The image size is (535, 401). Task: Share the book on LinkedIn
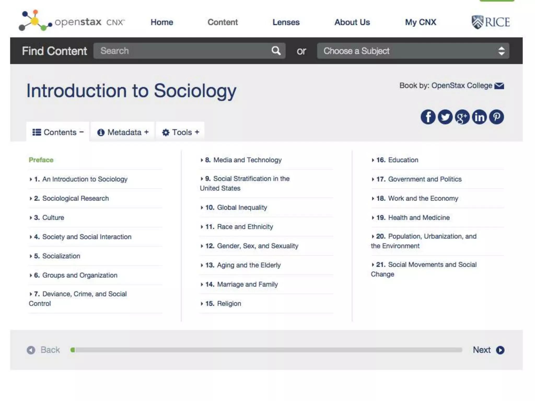479,117
